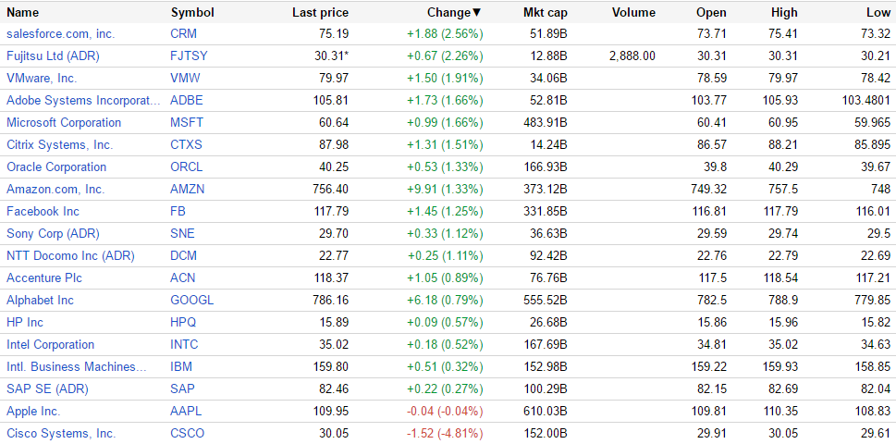The image size is (896, 444).
Task: Open the Oracle Corporation link
Action: [56, 166]
